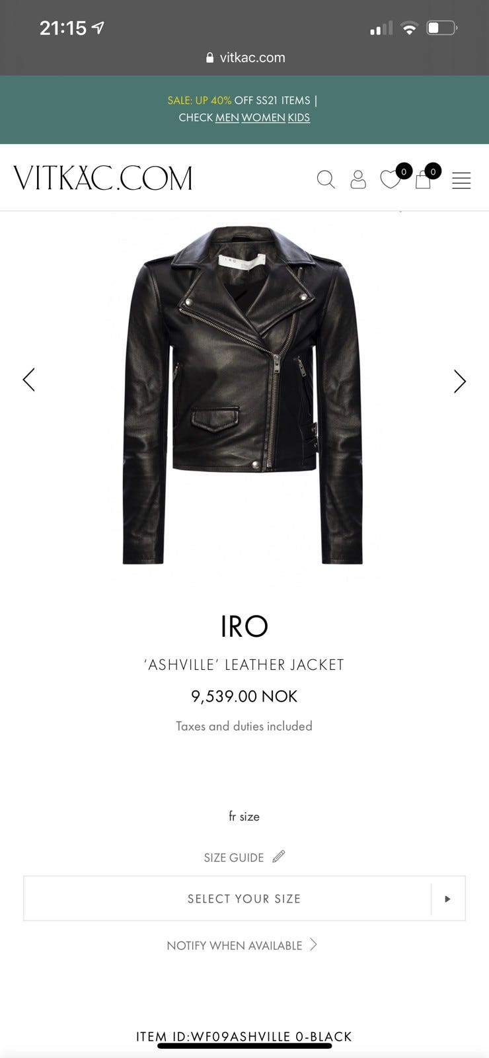
Task: Go to VITKAC.COM home logo
Action: pos(103,179)
